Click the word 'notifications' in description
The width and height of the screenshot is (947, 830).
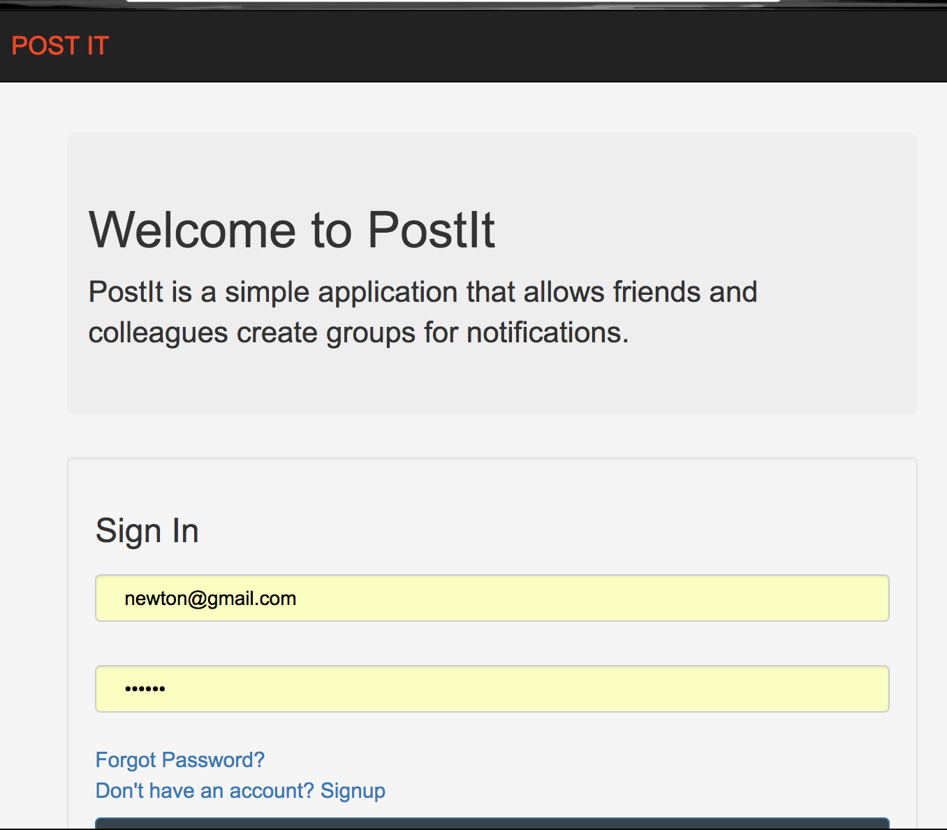(x=548, y=333)
